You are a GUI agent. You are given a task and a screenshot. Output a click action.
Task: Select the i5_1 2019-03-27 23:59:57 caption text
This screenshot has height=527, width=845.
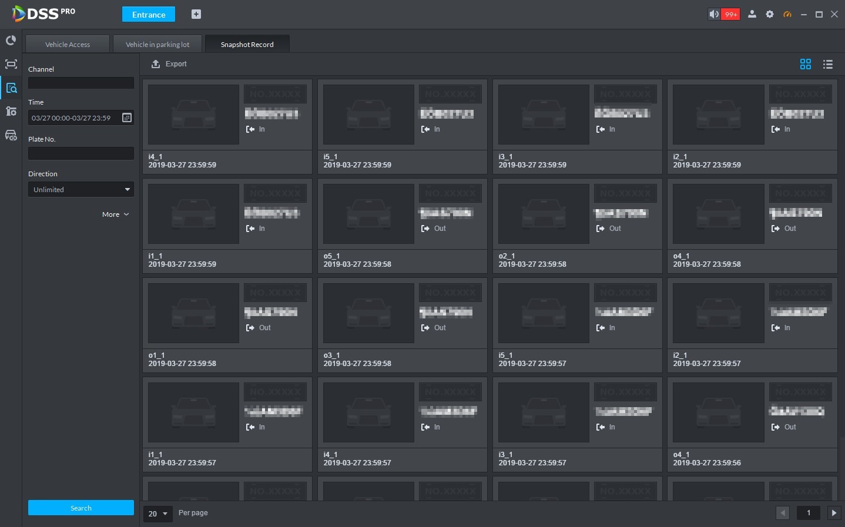pyautogui.click(x=532, y=360)
